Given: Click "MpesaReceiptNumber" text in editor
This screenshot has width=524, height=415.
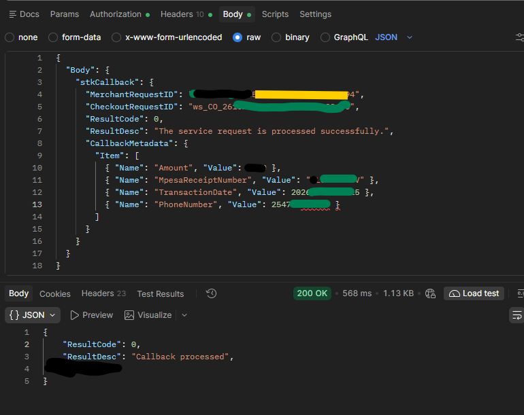Looking at the screenshot, I should [x=203, y=180].
